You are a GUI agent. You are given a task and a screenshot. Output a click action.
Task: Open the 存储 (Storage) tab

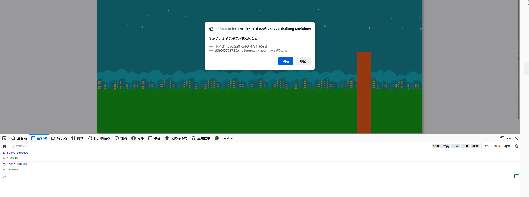click(x=154, y=138)
